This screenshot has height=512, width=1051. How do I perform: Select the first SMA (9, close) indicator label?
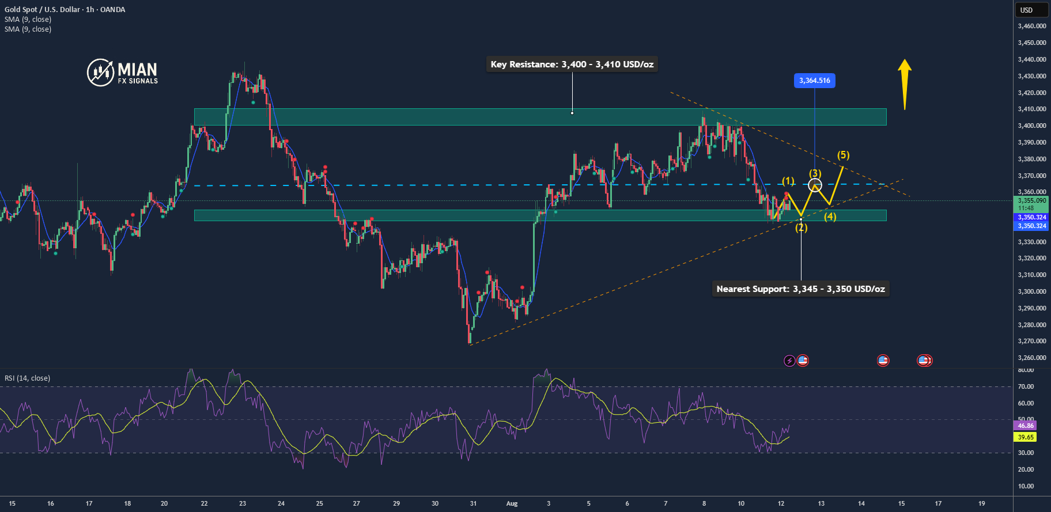pyautogui.click(x=28, y=19)
